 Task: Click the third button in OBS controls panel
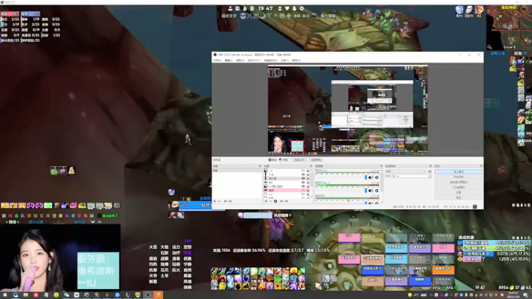pos(458,182)
